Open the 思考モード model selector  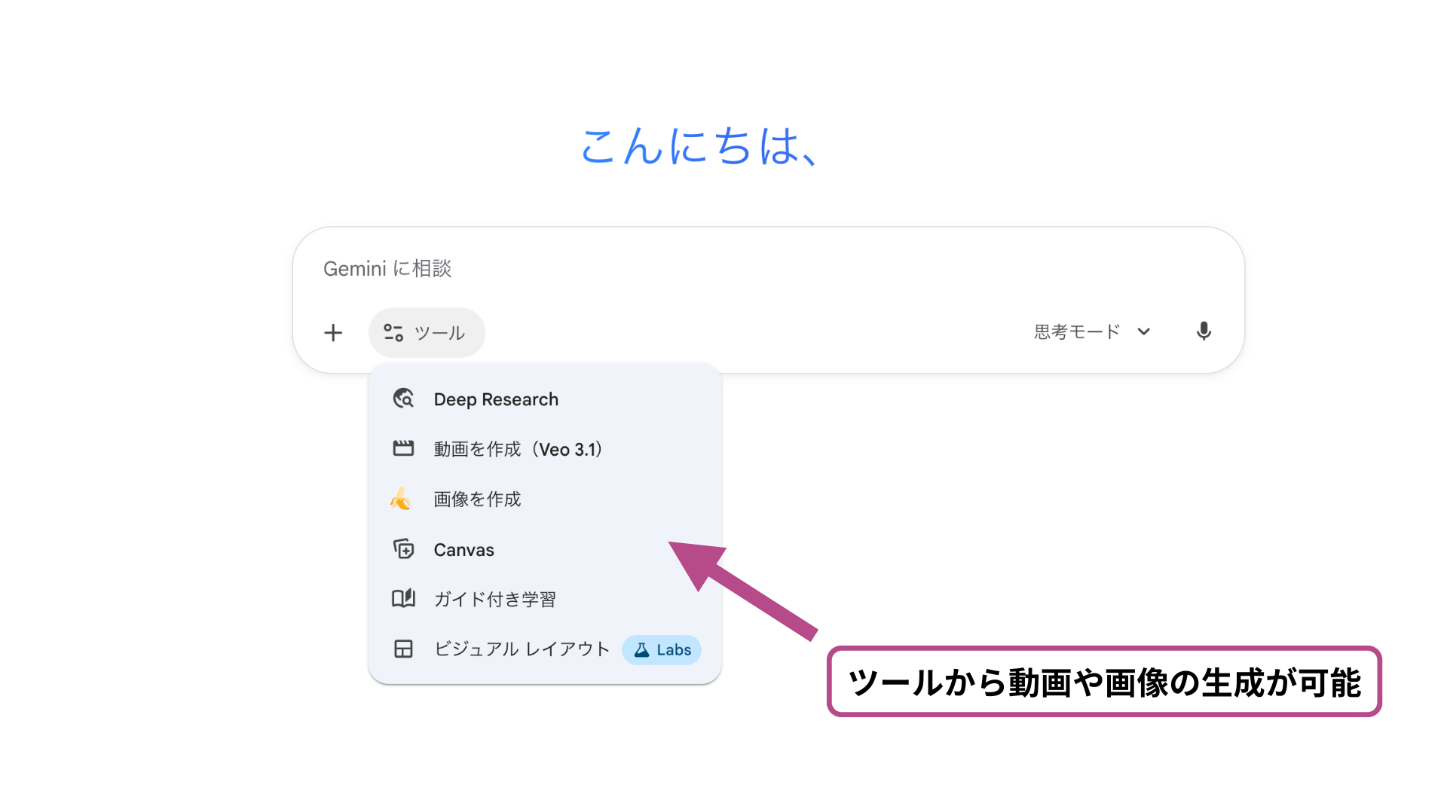[1076, 331]
